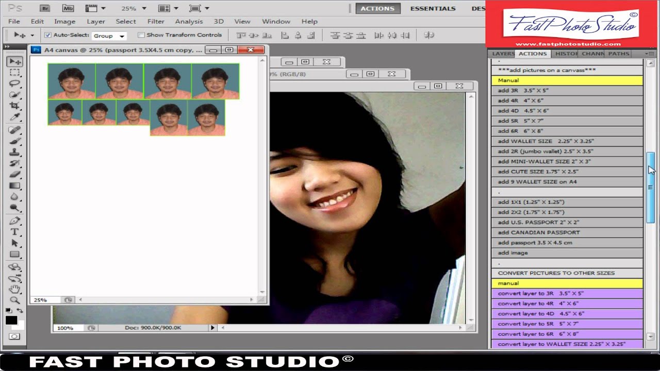
Task: Select the Crop tool
Action: 14,106
